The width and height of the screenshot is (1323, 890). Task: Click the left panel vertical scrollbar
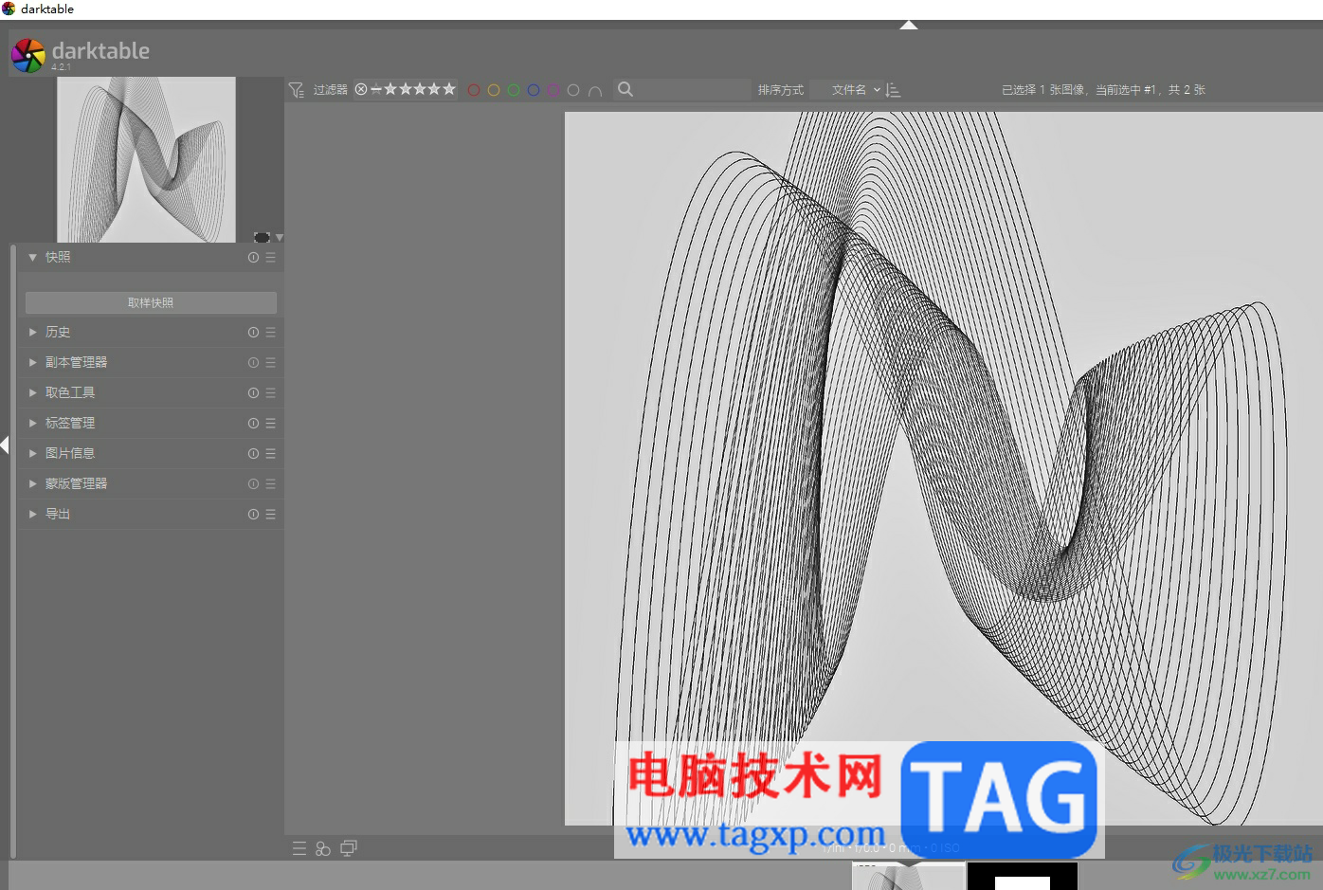point(13,552)
